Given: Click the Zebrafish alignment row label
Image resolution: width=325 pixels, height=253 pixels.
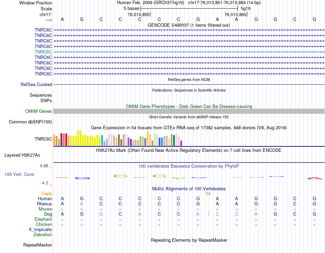Looking at the screenshot, I should coord(43,235).
